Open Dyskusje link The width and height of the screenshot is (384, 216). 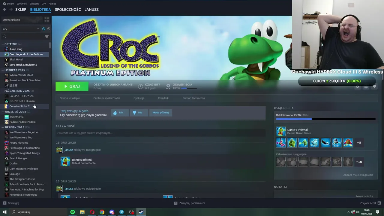click(x=139, y=98)
